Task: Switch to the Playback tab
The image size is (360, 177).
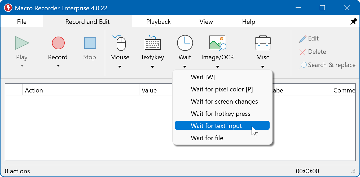Action: [159, 22]
